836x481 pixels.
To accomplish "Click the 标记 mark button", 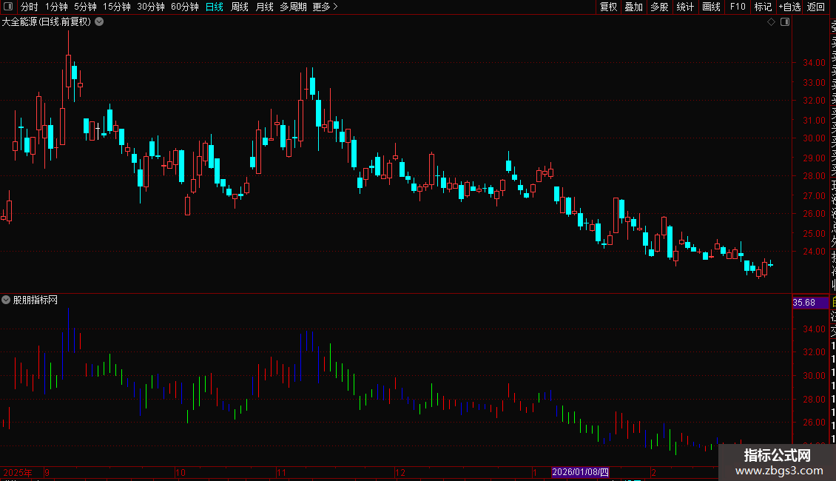I will pos(763,7).
